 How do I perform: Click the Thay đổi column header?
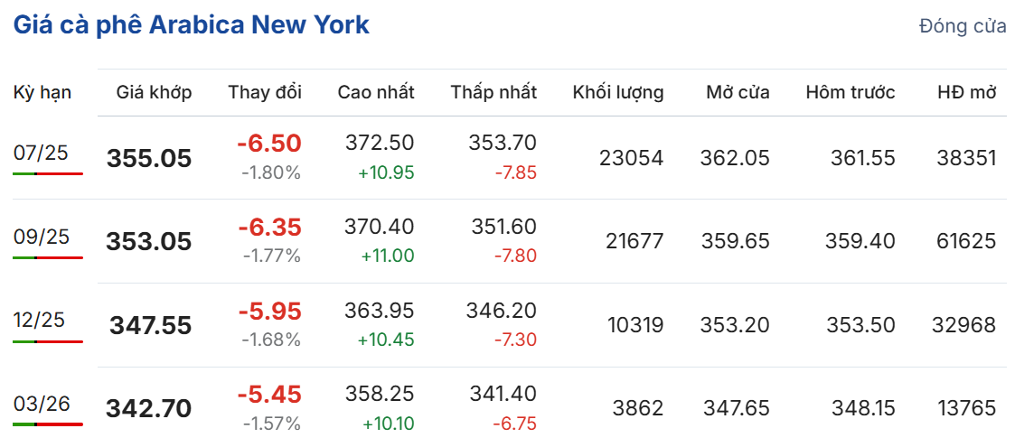point(265,92)
